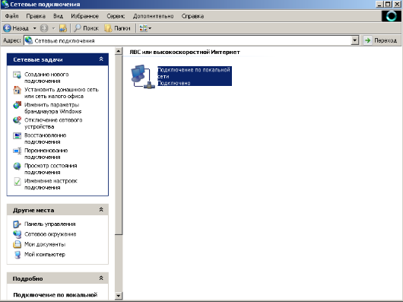Open Search (Поиск) in the toolbar

[x=86, y=28]
